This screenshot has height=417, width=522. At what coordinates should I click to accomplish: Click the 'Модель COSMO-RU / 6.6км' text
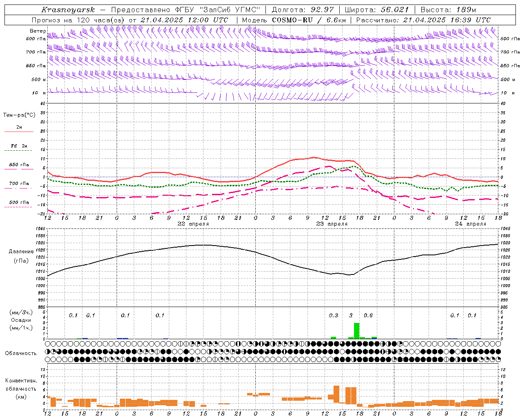pos(294,20)
